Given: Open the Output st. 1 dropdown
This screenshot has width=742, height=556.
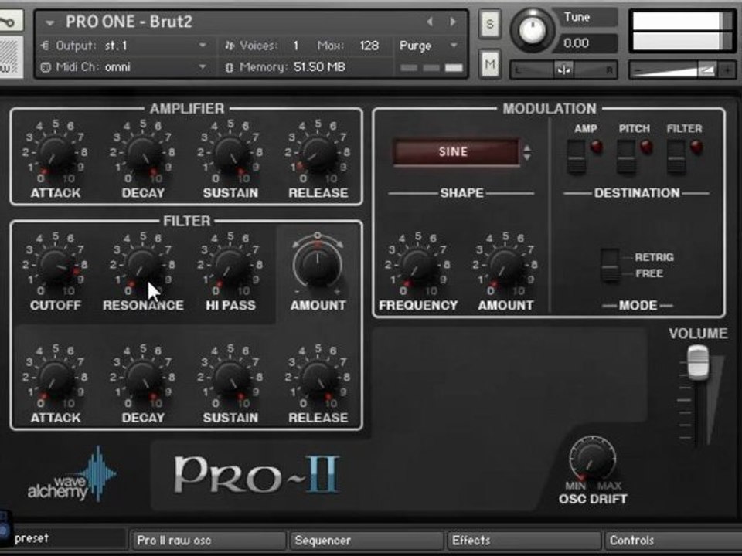Looking at the screenshot, I should [124, 46].
